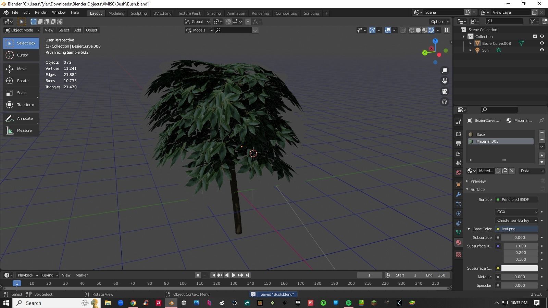The width and height of the screenshot is (548, 308).
Task: Open Tool properties tab
Action: (x=459, y=122)
